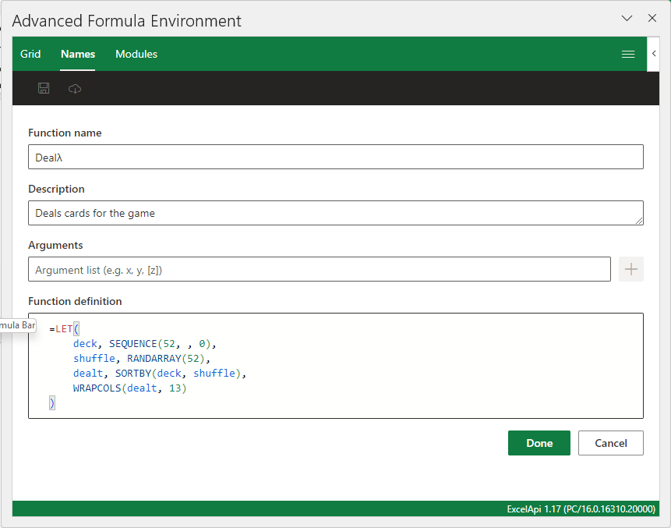This screenshot has height=528, width=671.
Task: Click the Advanced Formula Environment title
Action: point(127,20)
